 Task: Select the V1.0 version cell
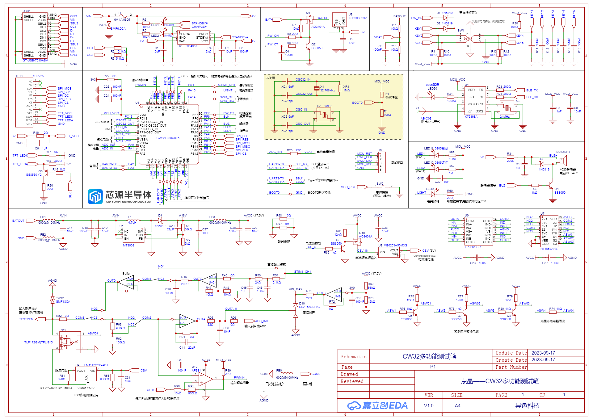pyautogui.click(x=428, y=405)
